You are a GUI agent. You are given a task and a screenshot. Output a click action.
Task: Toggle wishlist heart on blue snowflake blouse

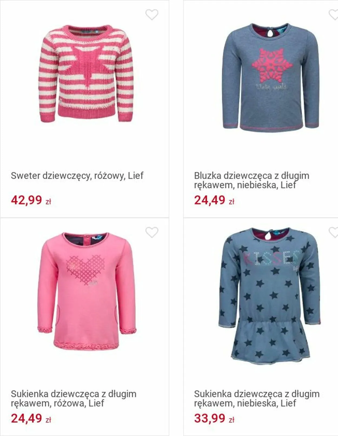pos(334,15)
